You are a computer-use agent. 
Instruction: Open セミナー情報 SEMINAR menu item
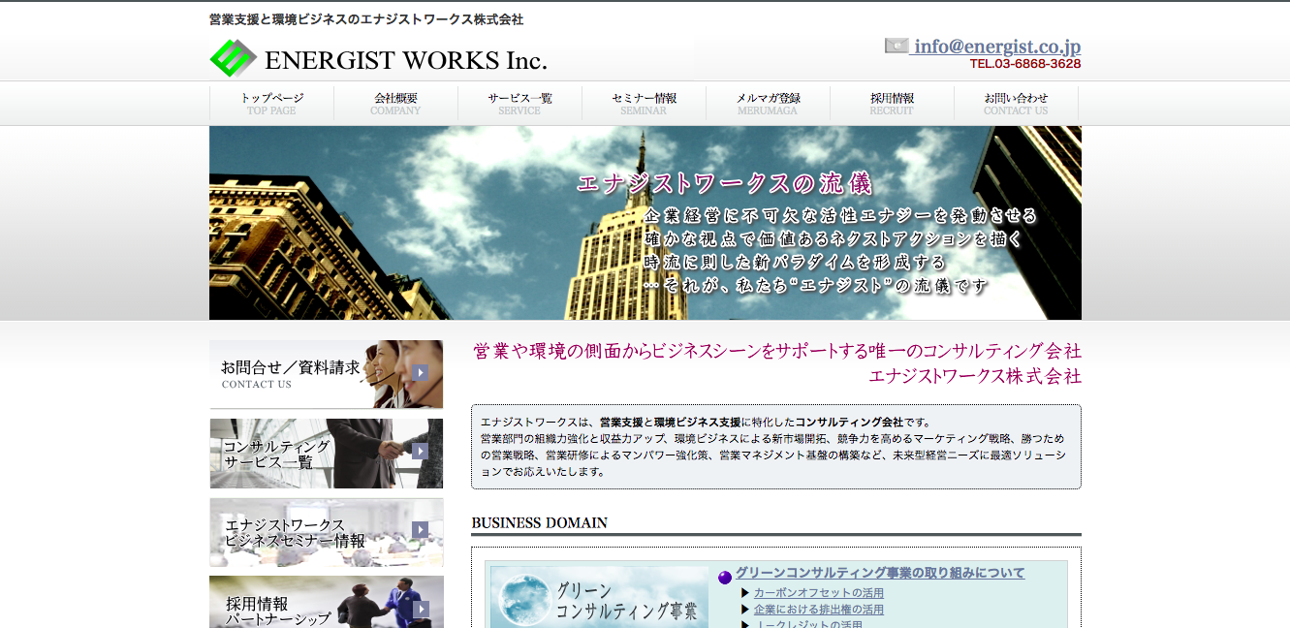644,104
